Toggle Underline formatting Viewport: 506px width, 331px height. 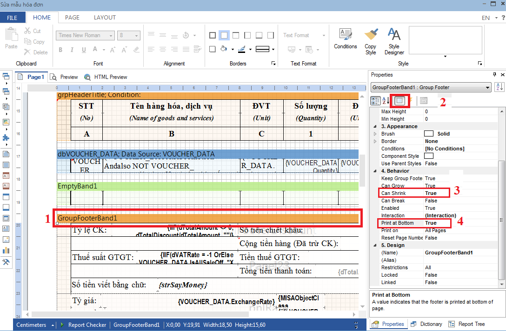point(84,50)
